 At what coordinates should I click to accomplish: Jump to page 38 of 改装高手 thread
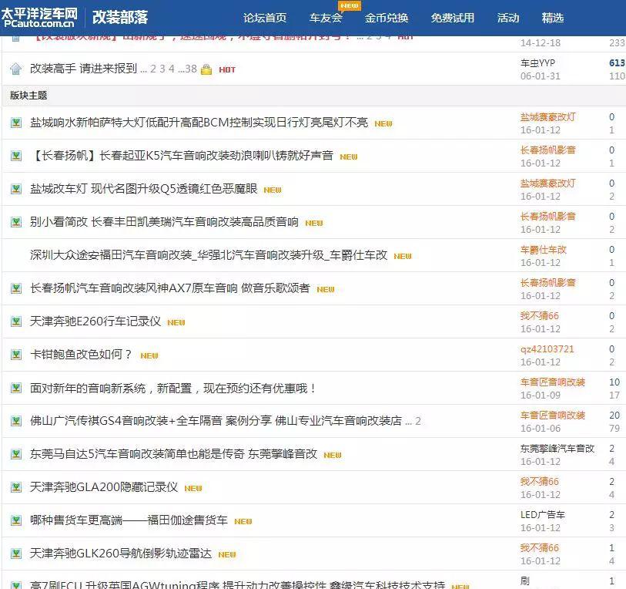coord(191,69)
